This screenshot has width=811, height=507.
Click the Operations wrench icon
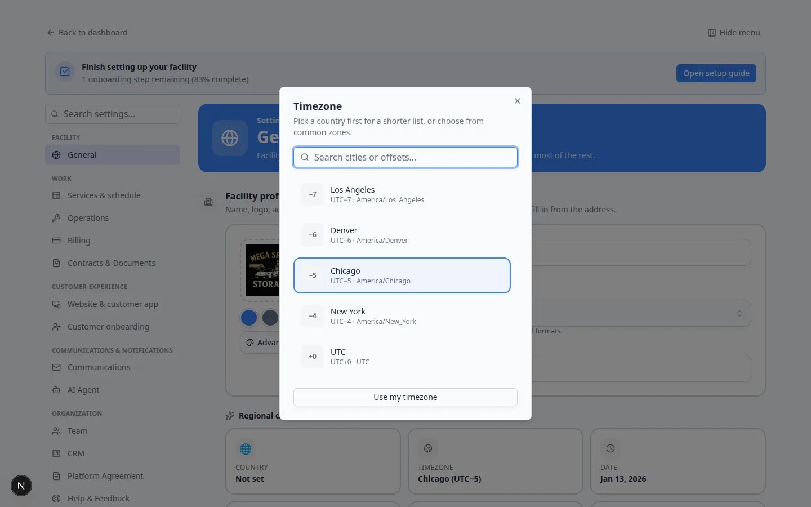[56, 218]
